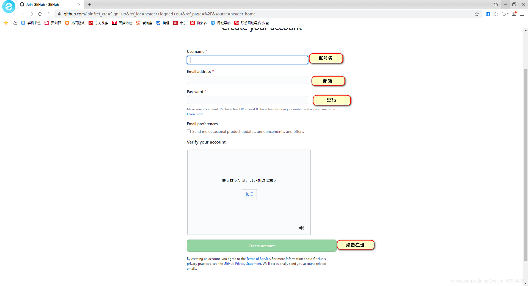Open the 京东 bookmark
Viewport: 528px width, 286px height.
tap(180, 23)
